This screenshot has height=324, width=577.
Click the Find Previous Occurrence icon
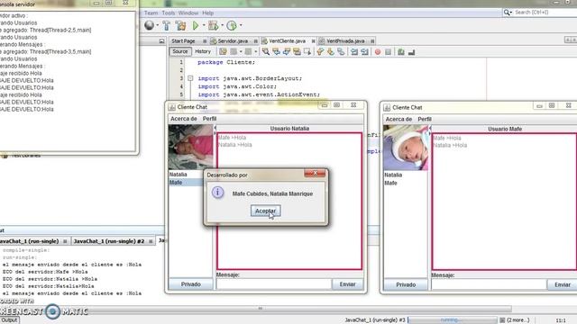tap(276, 52)
